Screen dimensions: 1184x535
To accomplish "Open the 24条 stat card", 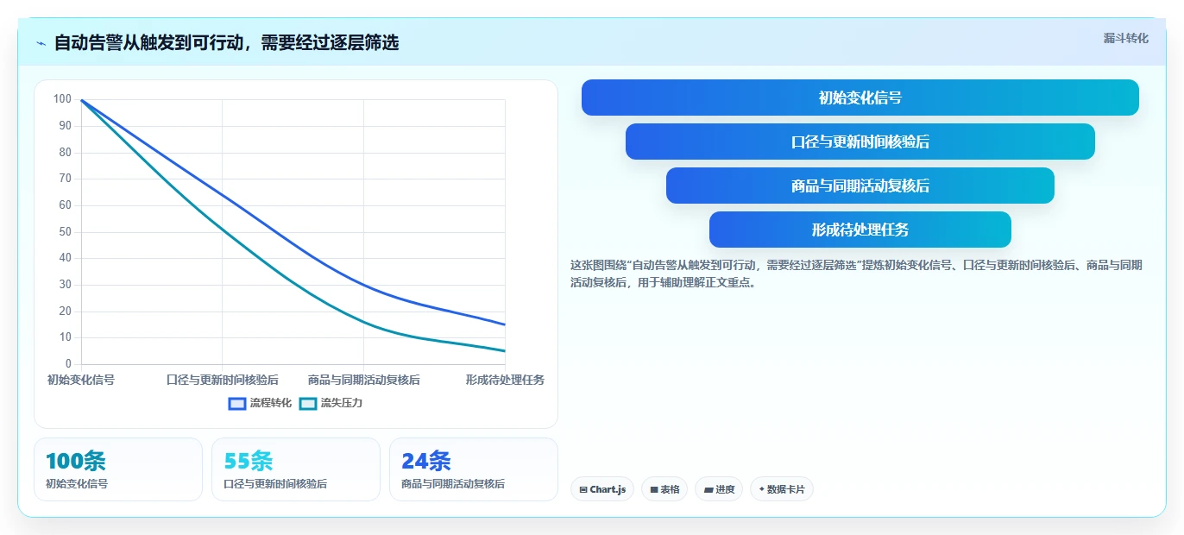I will [474, 469].
